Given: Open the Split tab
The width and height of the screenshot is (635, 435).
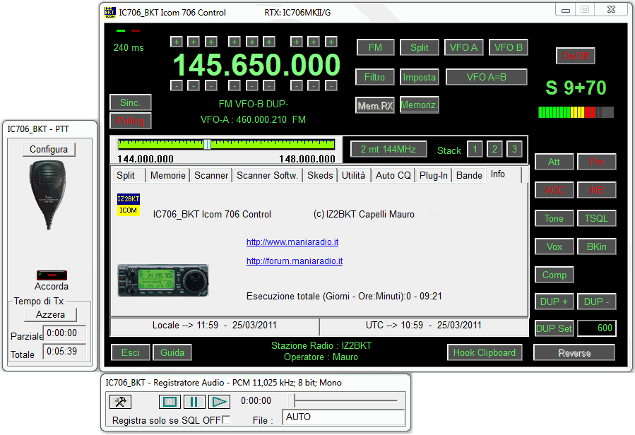Looking at the screenshot, I should [x=126, y=175].
